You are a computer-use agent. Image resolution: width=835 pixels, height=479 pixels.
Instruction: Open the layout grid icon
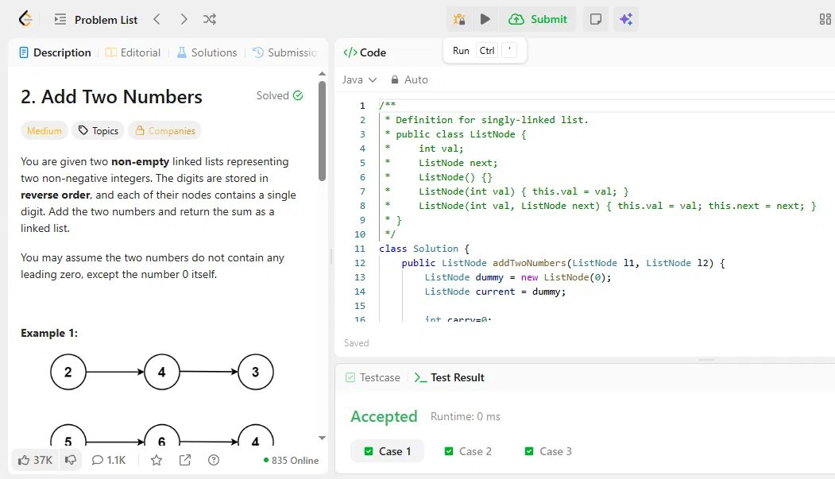point(825,19)
